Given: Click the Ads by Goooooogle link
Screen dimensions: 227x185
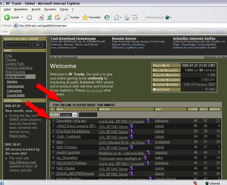Looking at the screenshot, I should (x=64, y=57).
